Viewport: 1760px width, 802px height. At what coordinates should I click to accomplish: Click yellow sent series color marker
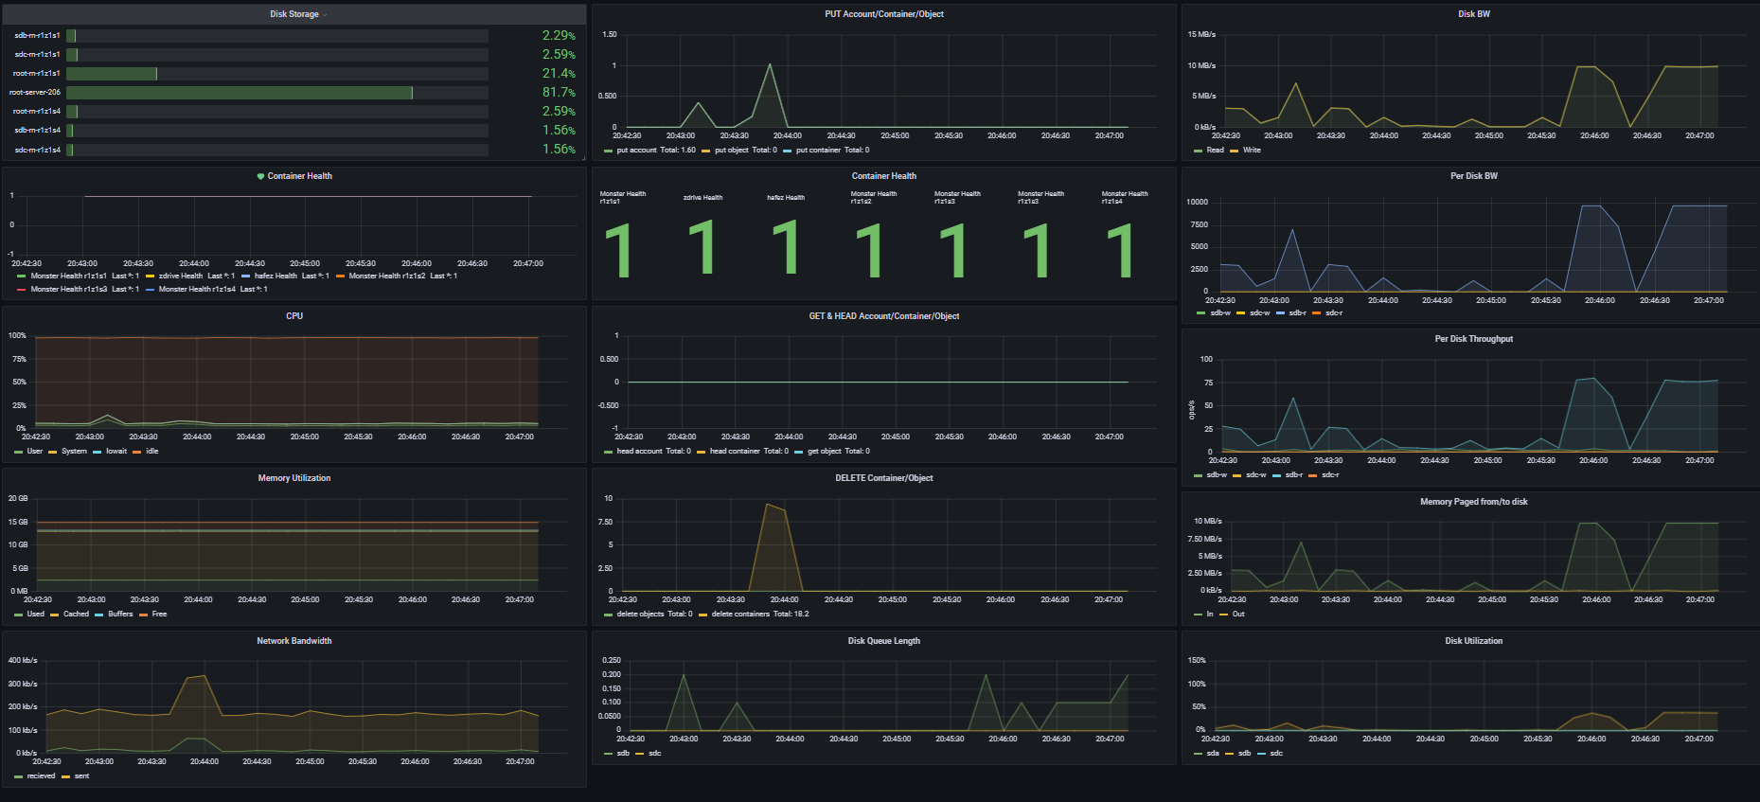[65, 776]
